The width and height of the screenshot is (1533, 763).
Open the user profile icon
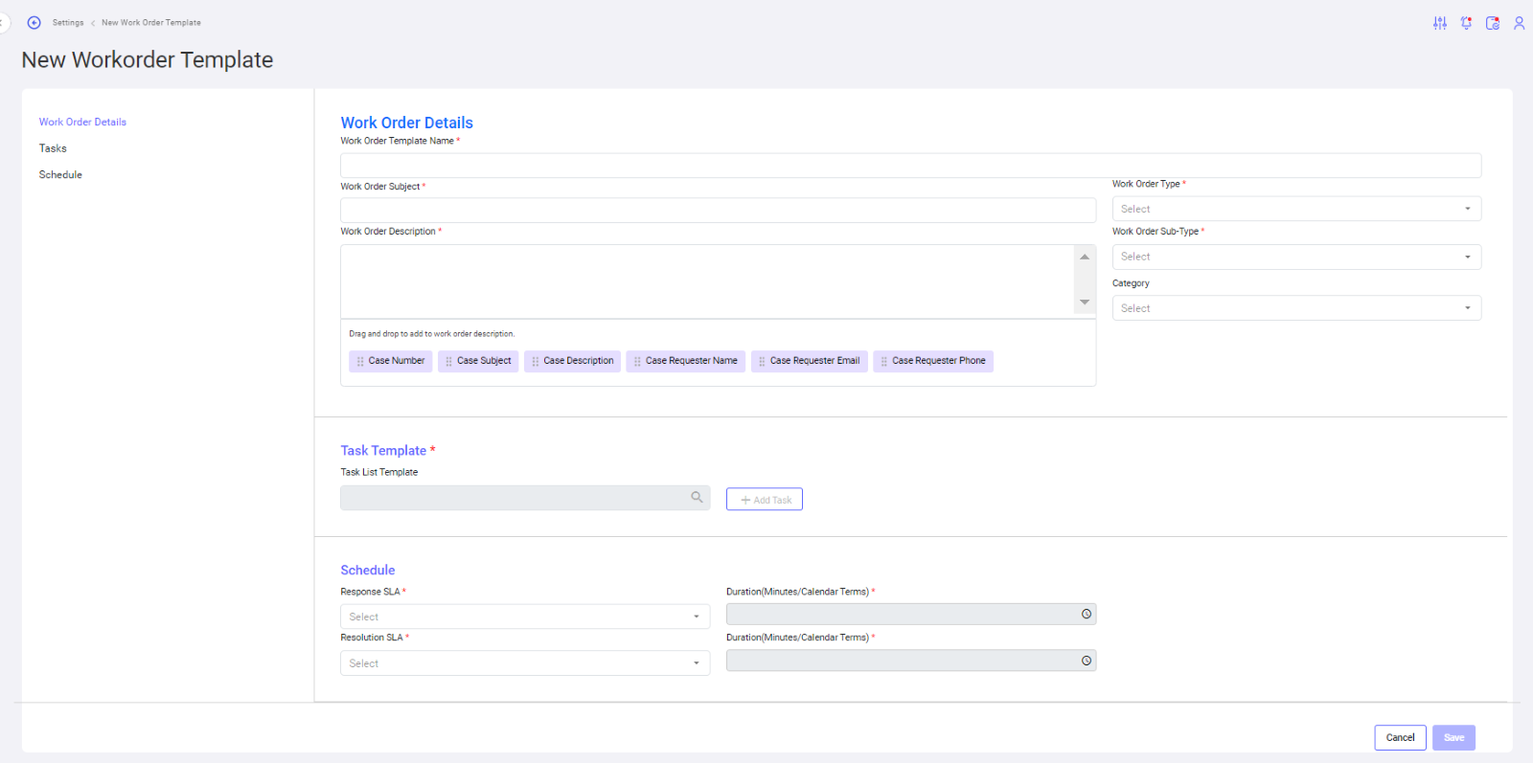pyautogui.click(x=1519, y=23)
